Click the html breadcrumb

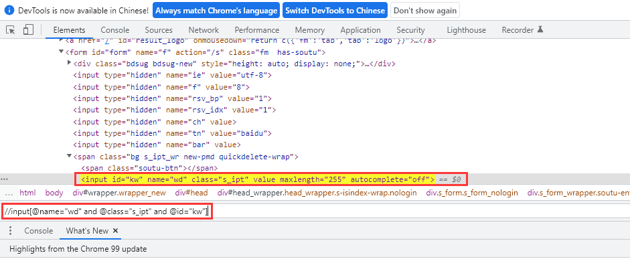(x=27, y=193)
